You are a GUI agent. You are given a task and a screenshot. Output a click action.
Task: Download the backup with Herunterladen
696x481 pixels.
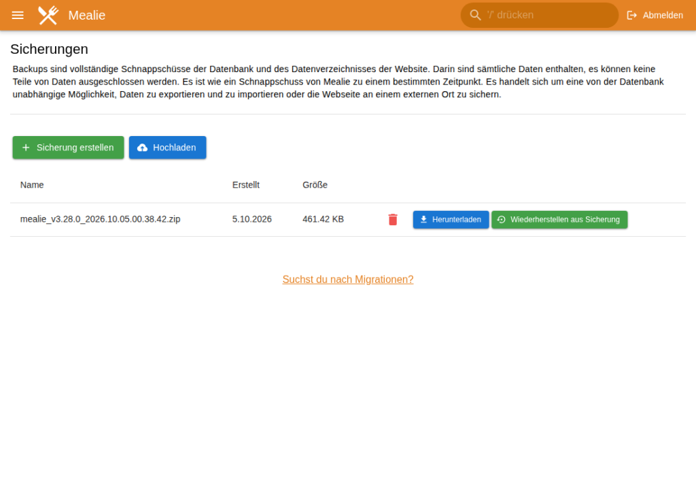point(451,220)
